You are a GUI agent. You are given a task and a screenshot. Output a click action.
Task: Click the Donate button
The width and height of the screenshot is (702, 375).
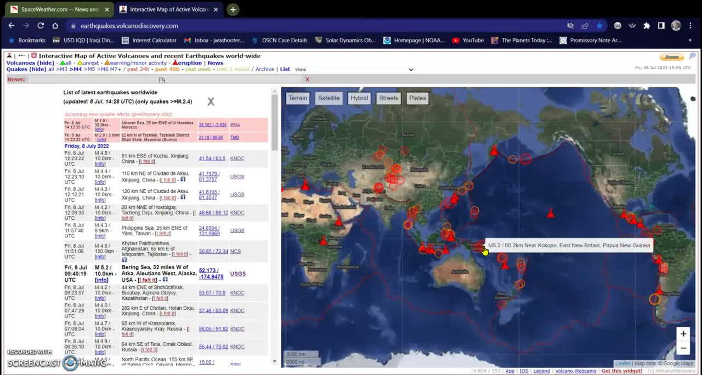672,56
